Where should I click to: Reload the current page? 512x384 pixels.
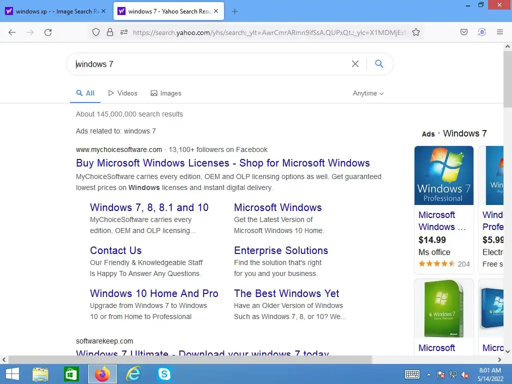48,32
